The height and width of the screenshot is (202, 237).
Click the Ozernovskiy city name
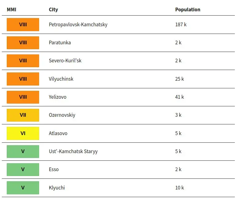click(x=62, y=115)
